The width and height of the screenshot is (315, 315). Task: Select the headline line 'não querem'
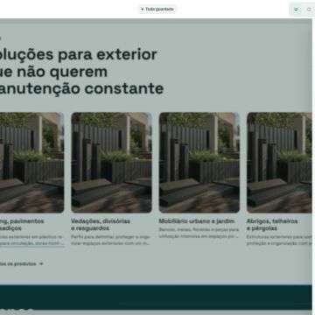pyautogui.click(x=62, y=72)
